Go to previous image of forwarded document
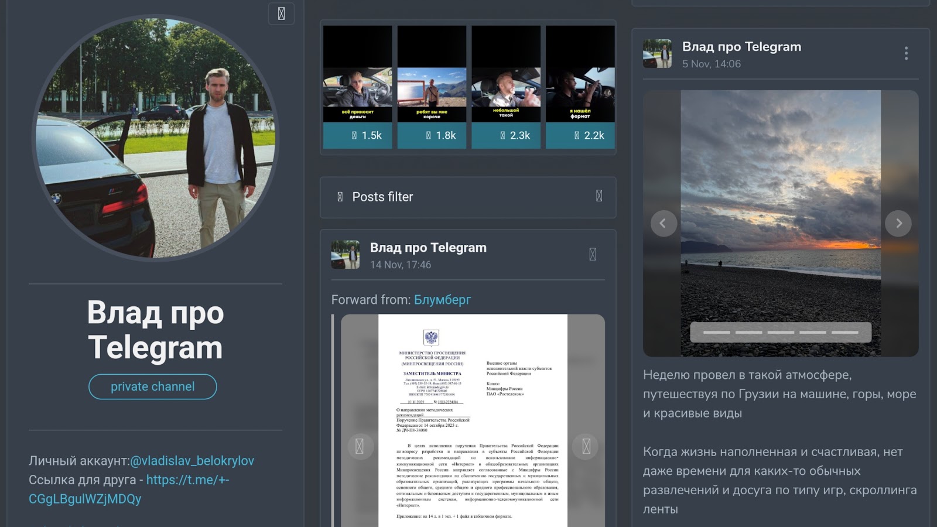Image resolution: width=937 pixels, height=527 pixels. point(360,447)
